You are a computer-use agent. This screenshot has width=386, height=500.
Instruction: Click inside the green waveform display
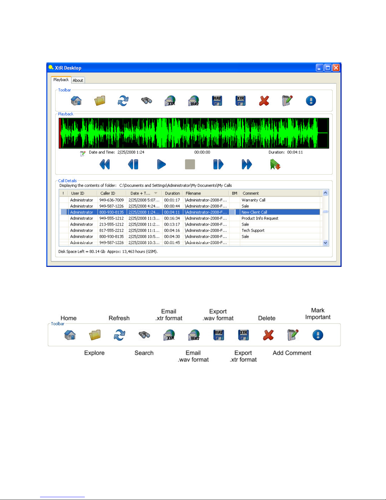[194, 133]
